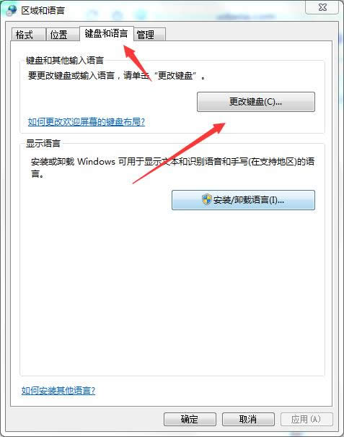
Task: Click the 区域和语言 title bar text
Action: click(x=43, y=11)
